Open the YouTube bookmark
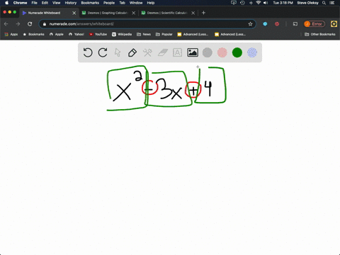Image resolution: width=340 pixels, height=255 pixels. click(98, 34)
